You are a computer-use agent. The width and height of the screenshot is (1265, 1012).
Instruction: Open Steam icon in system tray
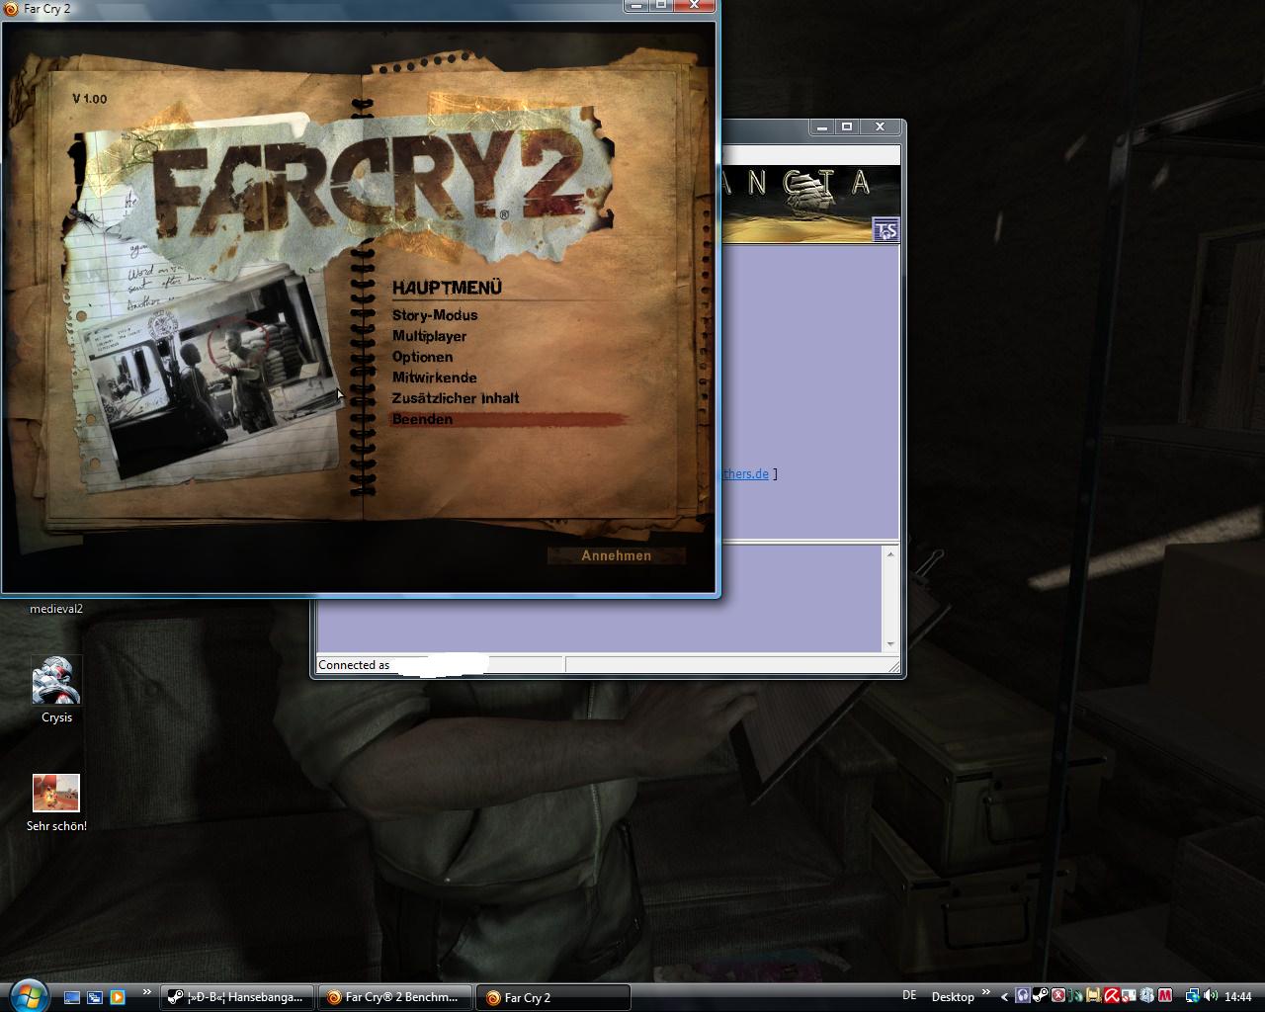1041,996
